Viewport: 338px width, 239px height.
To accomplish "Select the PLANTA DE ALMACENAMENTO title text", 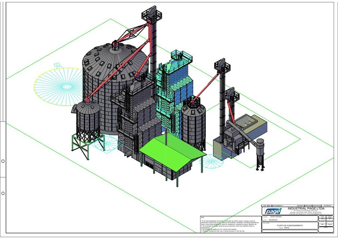I will tap(289, 225).
